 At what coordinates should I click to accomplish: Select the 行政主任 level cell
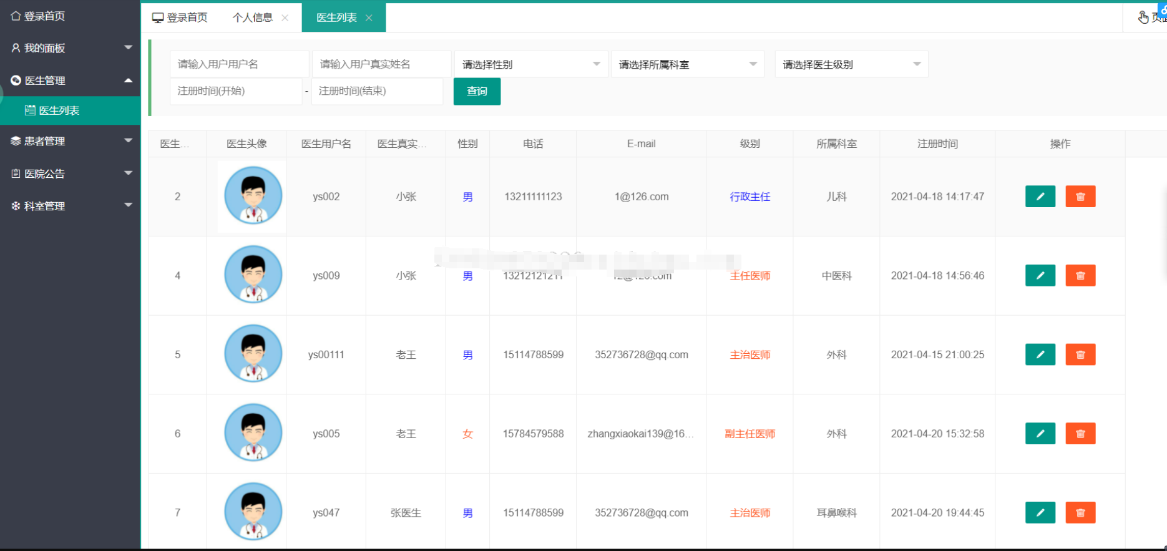pos(750,197)
